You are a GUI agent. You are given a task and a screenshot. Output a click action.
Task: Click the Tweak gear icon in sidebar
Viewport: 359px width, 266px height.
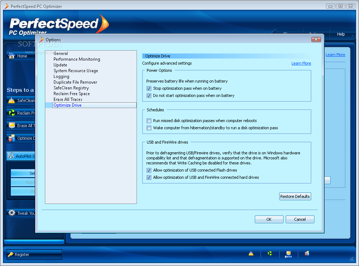pyautogui.click(x=11, y=213)
